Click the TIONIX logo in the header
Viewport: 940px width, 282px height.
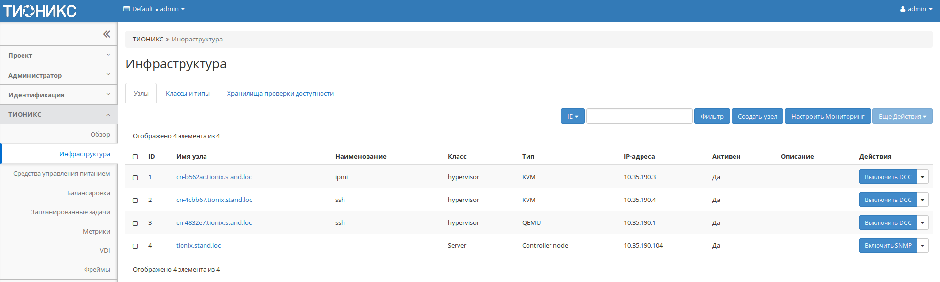[40, 11]
